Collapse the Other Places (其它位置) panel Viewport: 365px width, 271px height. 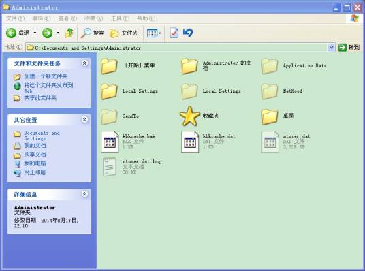coord(84,120)
